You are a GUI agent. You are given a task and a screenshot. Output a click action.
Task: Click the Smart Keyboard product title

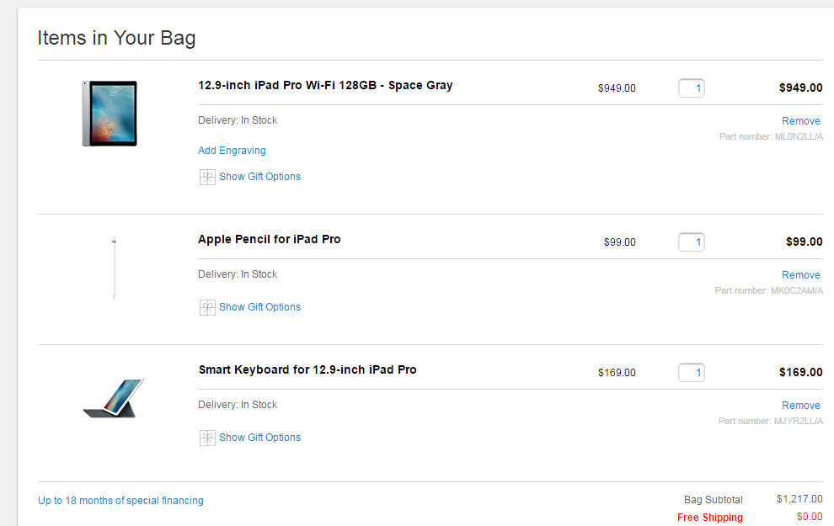tap(307, 369)
